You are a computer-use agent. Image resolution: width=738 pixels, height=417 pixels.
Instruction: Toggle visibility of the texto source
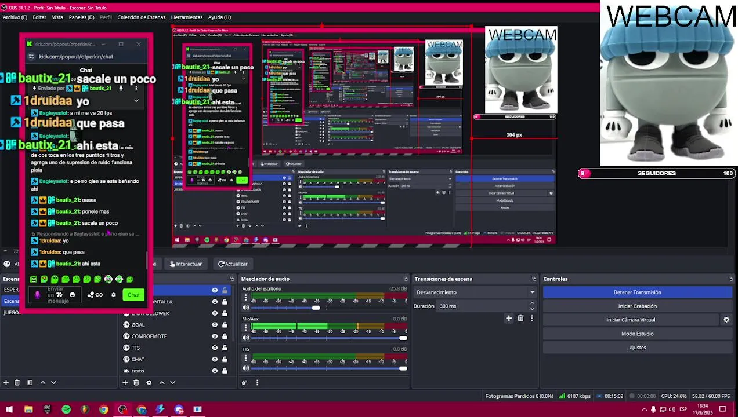(x=215, y=371)
